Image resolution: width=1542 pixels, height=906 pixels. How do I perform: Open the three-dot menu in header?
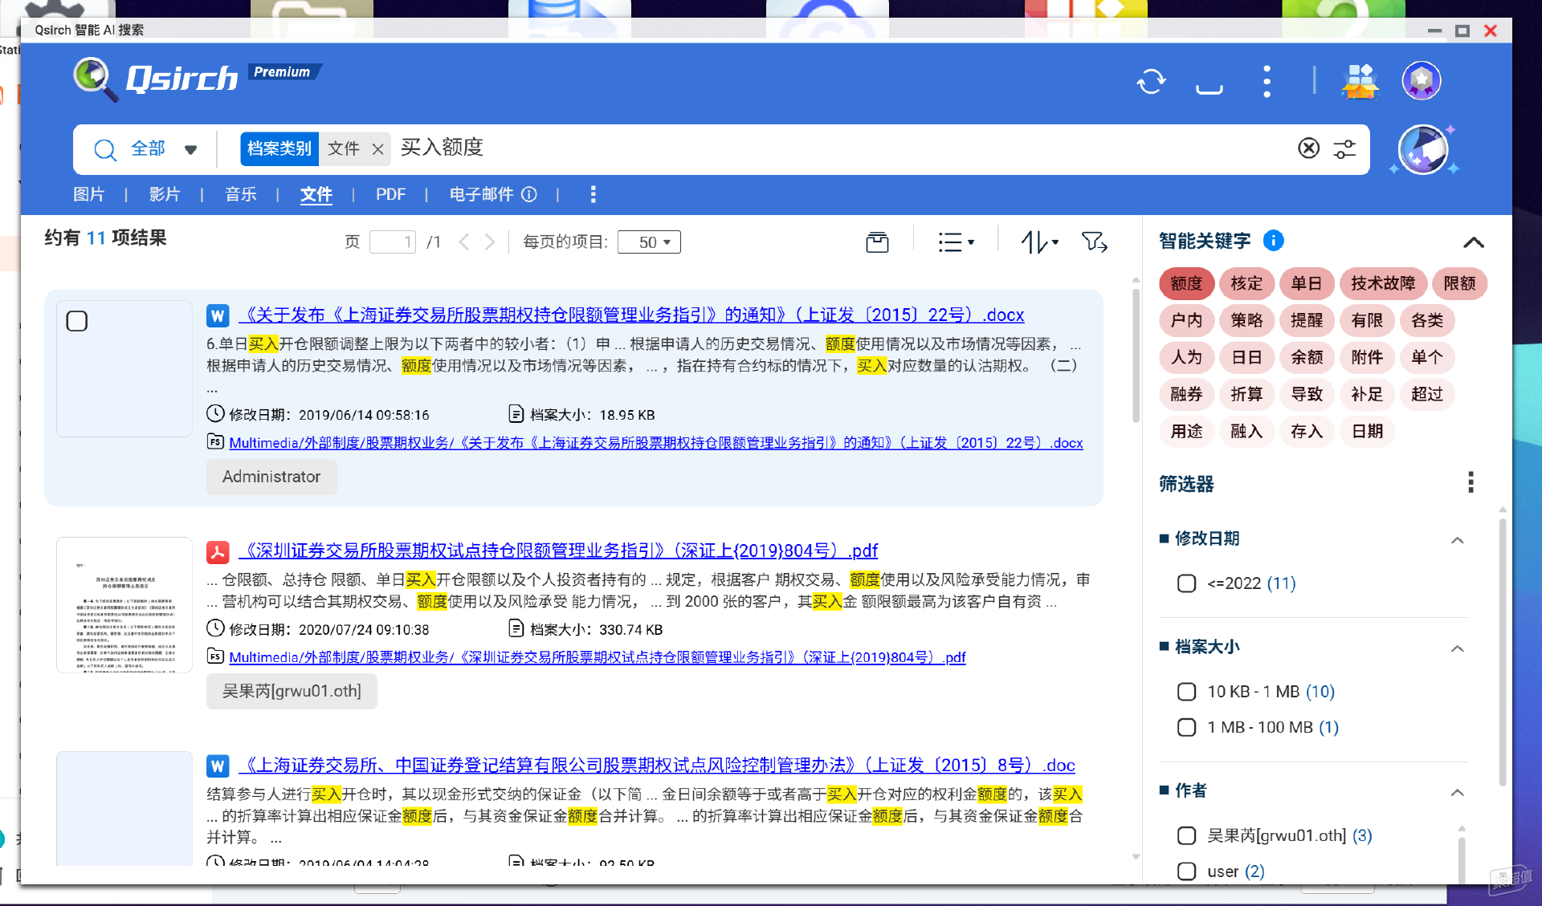[x=1267, y=81]
